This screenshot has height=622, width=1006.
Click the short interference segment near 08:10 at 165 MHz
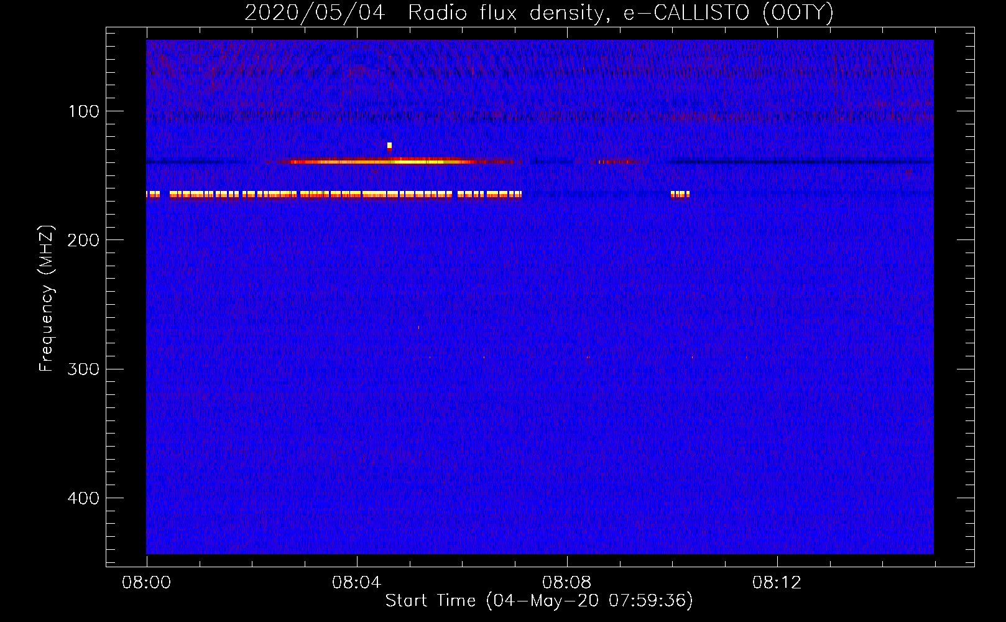coord(680,195)
